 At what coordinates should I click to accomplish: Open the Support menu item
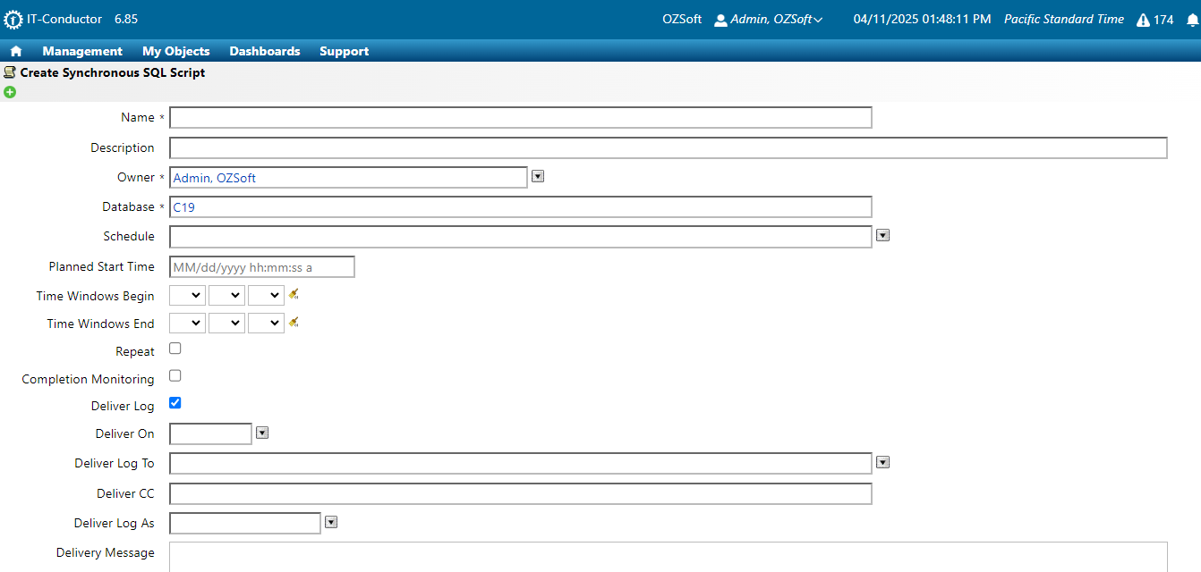click(344, 51)
